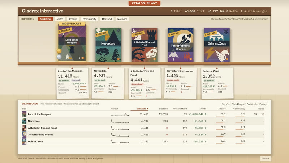Sort the shelf by Netto
This screenshot has height=163, width=289.
pyautogui.click(x=60, y=19)
